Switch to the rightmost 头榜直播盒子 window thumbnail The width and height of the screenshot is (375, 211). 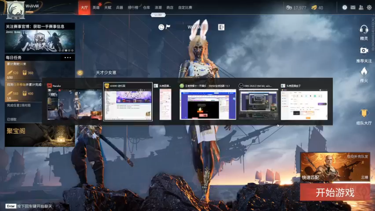[304, 104]
